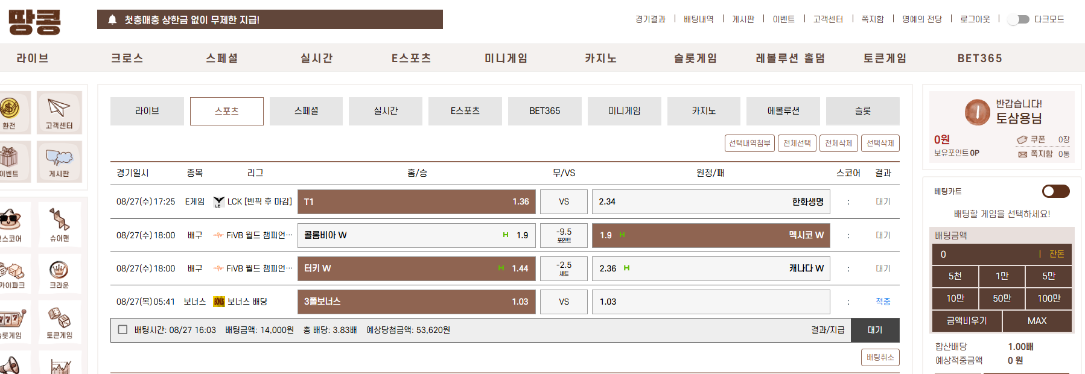This screenshot has height=374, width=1085.
Task: Open the 명예의 전당 link
Action: [922, 19]
